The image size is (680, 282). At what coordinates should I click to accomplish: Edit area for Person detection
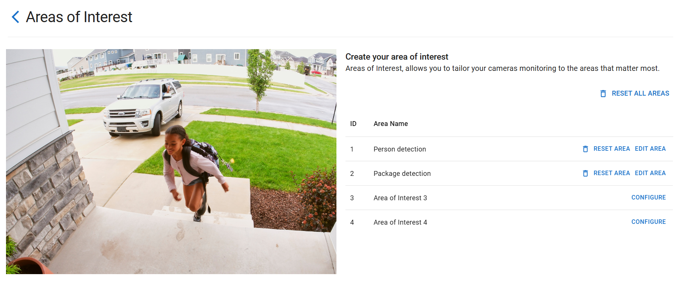tap(650, 149)
